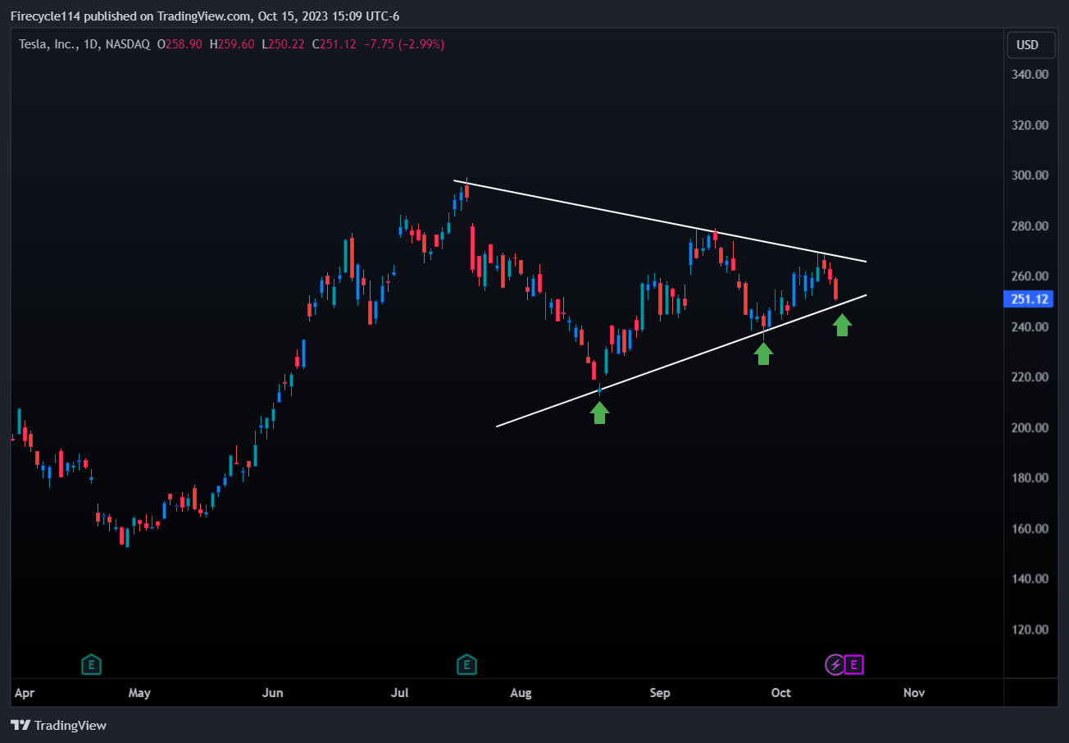The height and width of the screenshot is (743, 1069).
Task: Click the 260.00 price axis label
Action: [x=1030, y=276]
